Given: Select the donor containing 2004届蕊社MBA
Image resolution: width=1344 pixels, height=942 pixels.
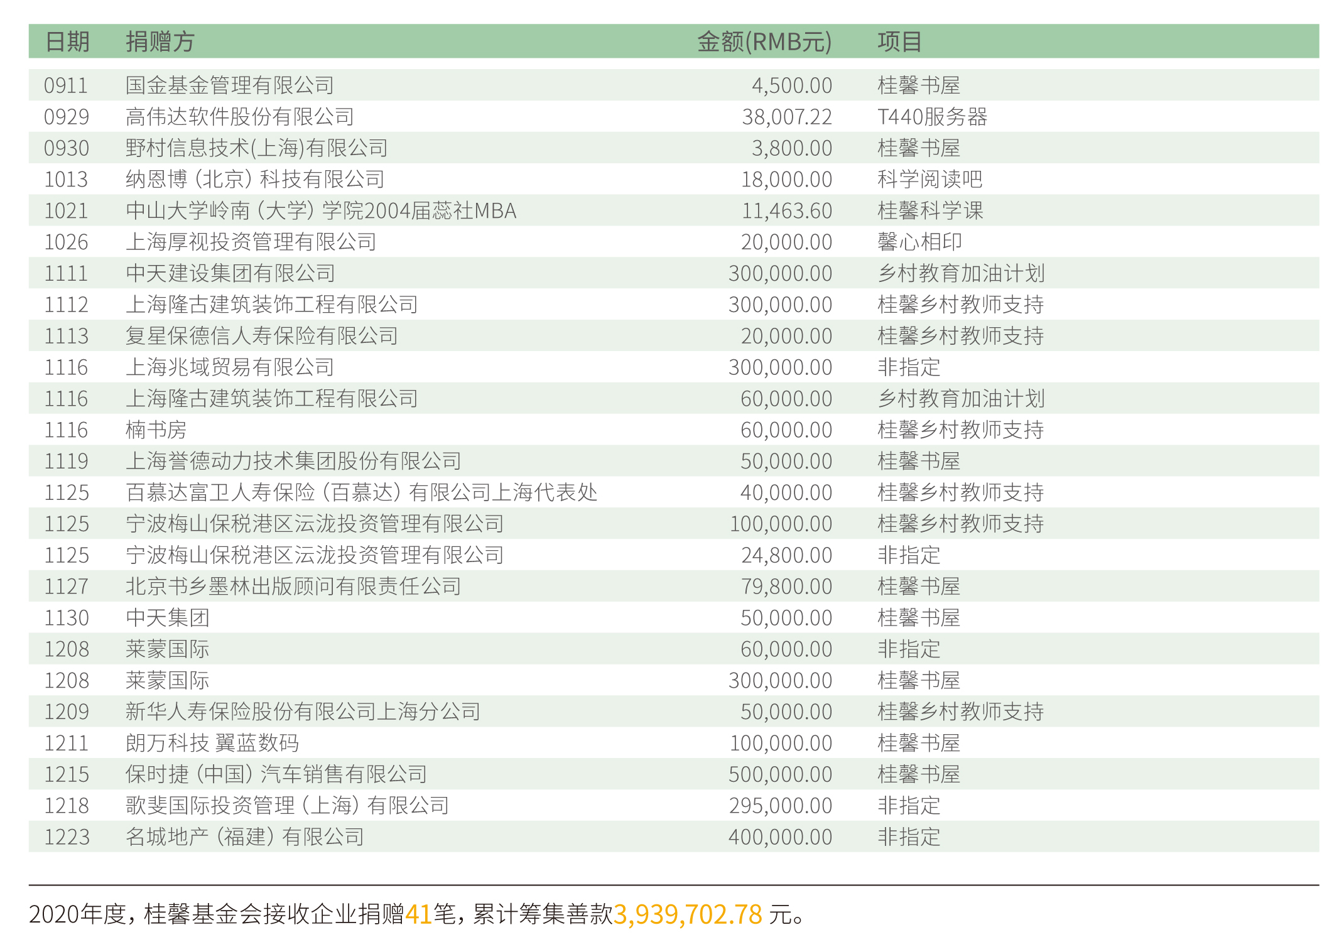Looking at the screenshot, I should pyautogui.click(x=321, y=210).
